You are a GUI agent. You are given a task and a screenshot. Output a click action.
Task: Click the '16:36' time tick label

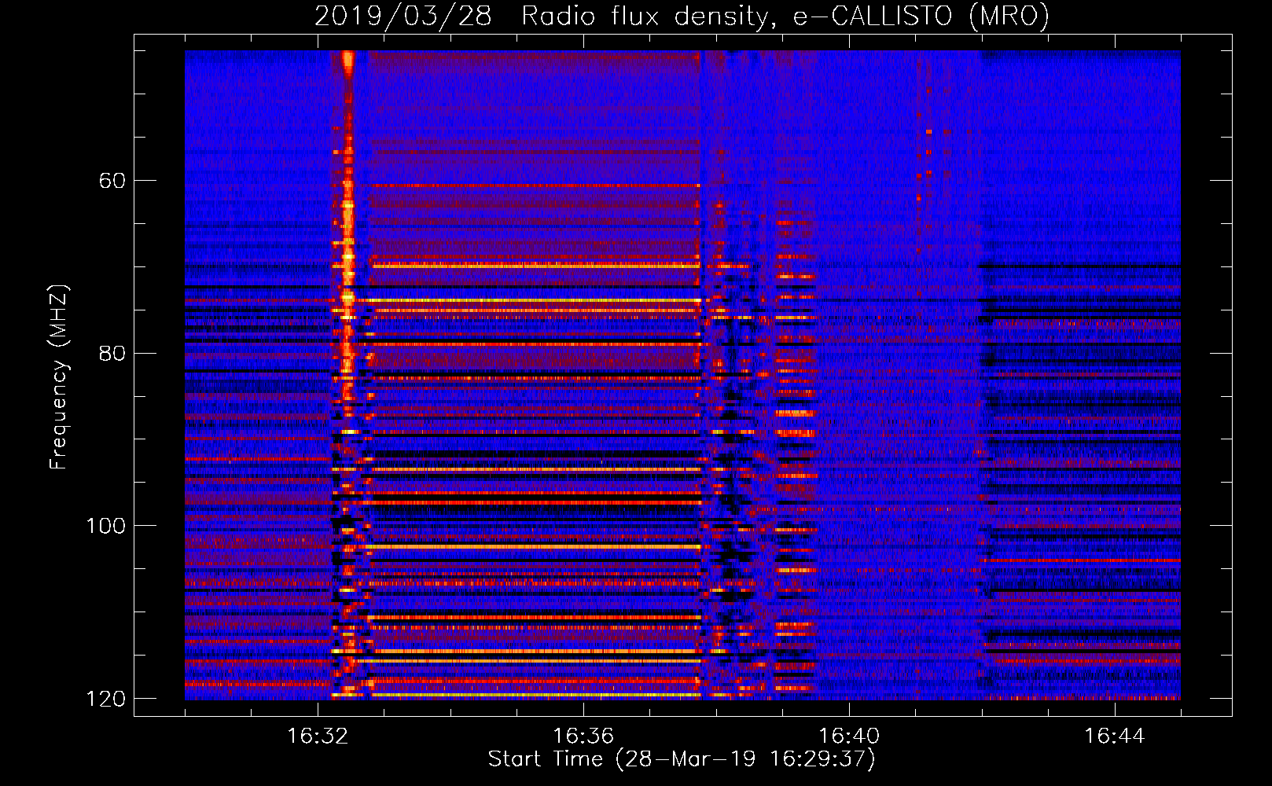[583, 736]
